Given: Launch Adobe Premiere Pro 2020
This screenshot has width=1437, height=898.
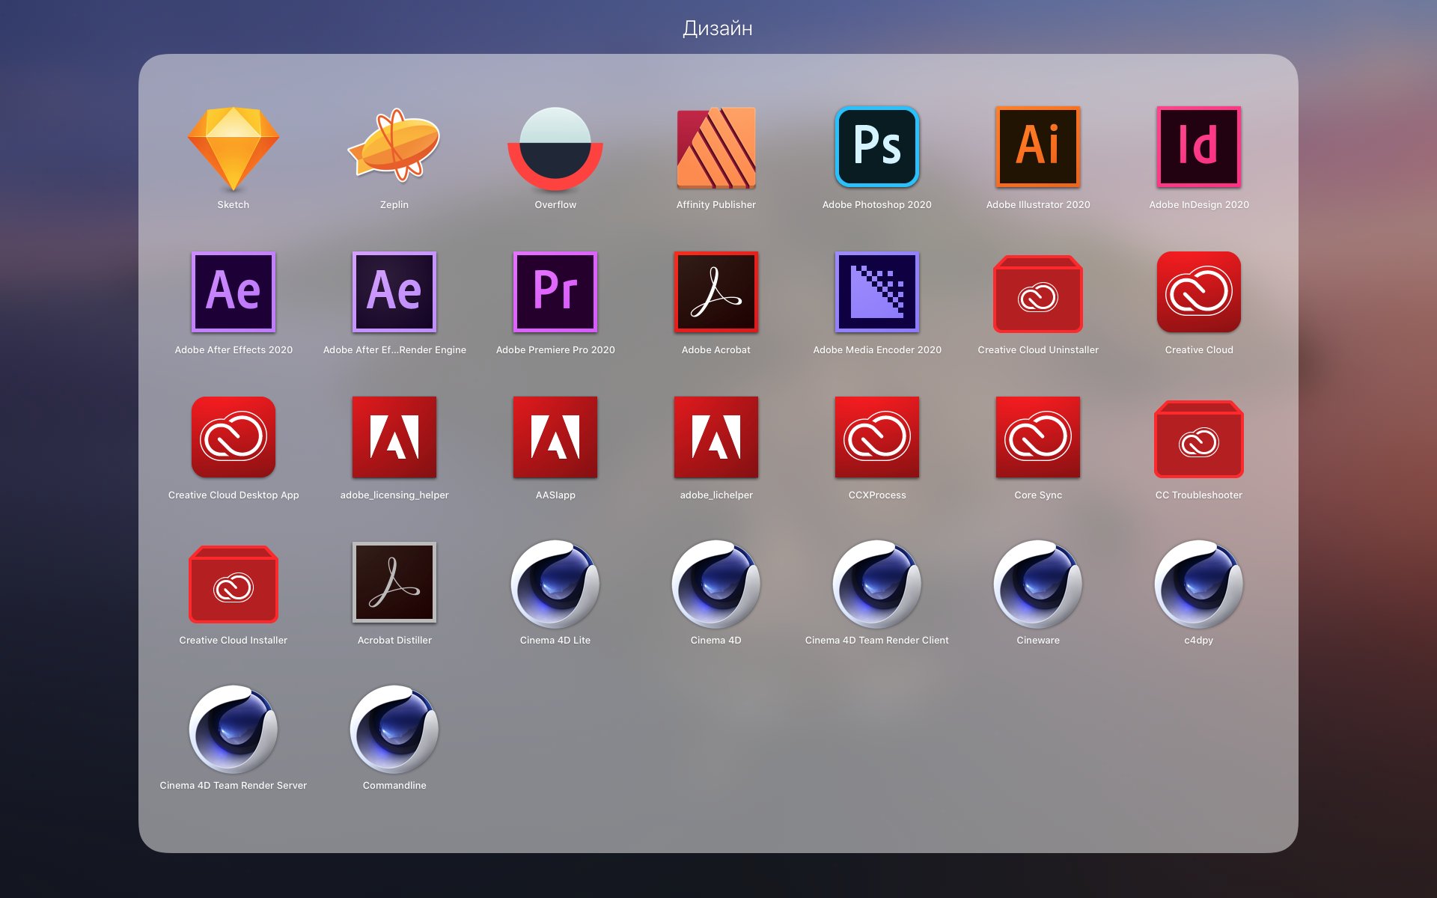Looking at the screenshot, I should click(x=555, y=292).
